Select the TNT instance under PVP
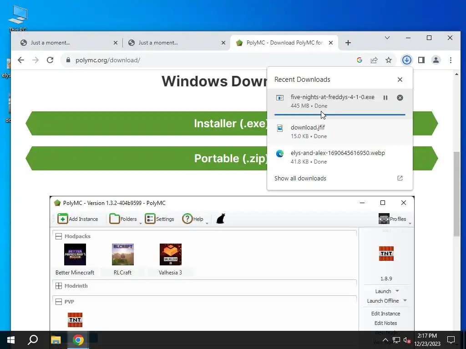Image resolution: width=466 pixels, height=349 pixels. (x=75, y=320)
